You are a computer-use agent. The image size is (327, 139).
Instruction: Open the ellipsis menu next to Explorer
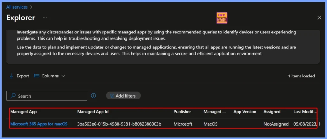tap(45, 18)
